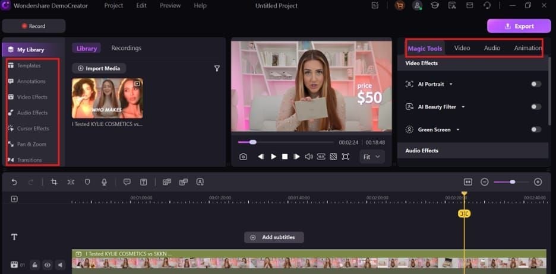Click the preview volume speaker icon

coord(309,157)
